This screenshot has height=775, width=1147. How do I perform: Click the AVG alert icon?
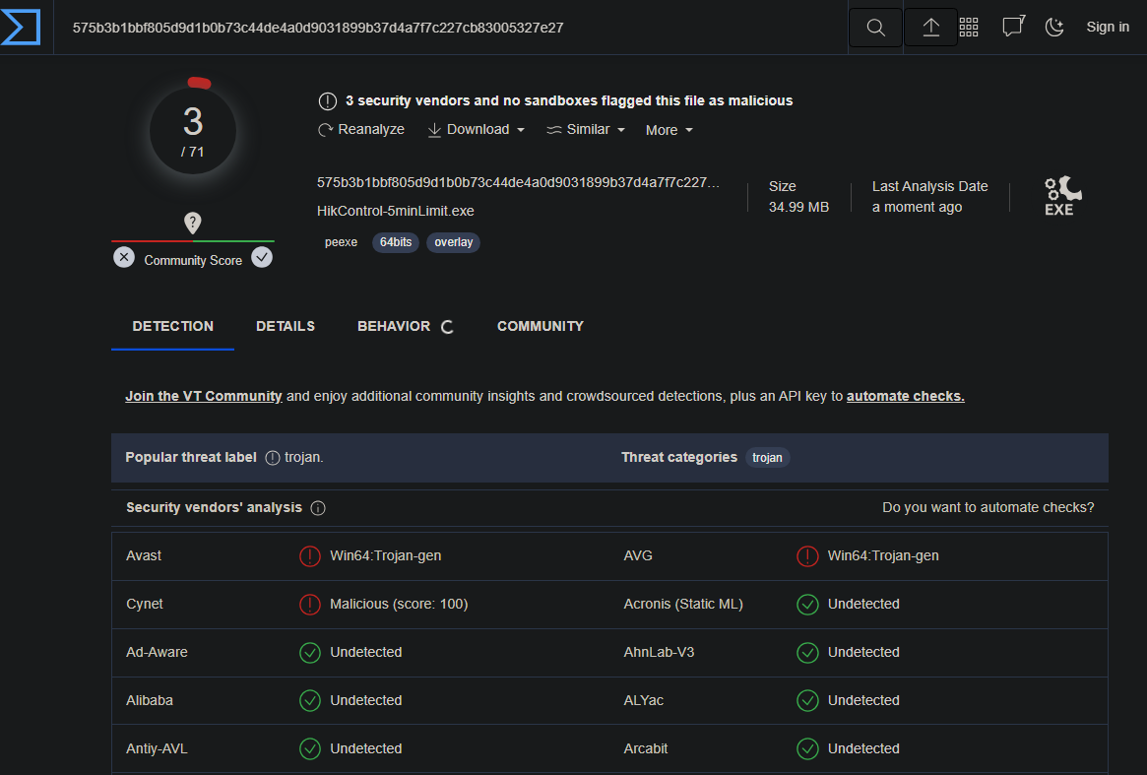[807, 556]
